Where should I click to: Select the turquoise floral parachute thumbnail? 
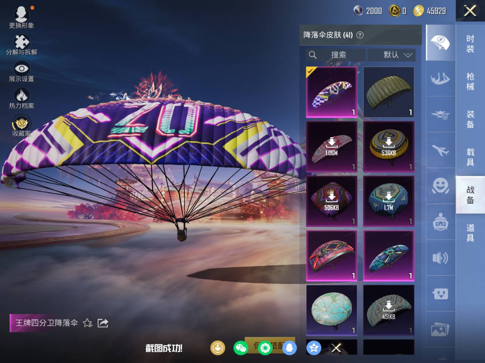click(331, 310)
